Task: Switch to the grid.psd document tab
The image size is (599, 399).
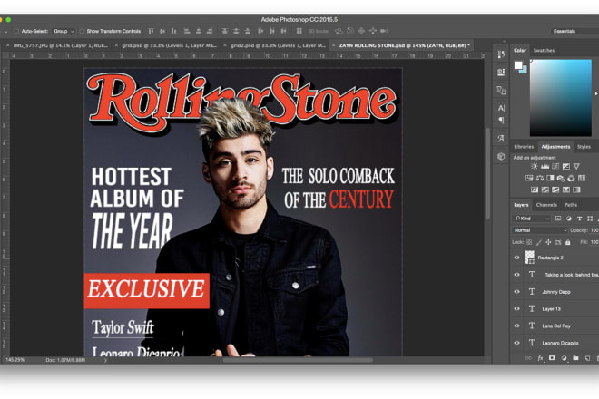Action: coord(170,45)
